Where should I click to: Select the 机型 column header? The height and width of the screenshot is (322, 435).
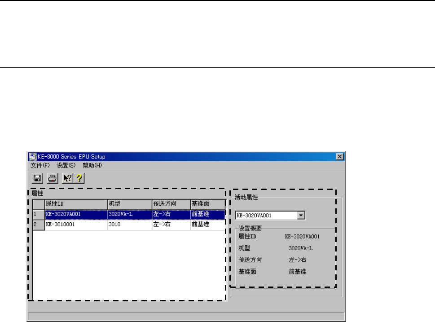pyautogui.click(x=130, y=204)
